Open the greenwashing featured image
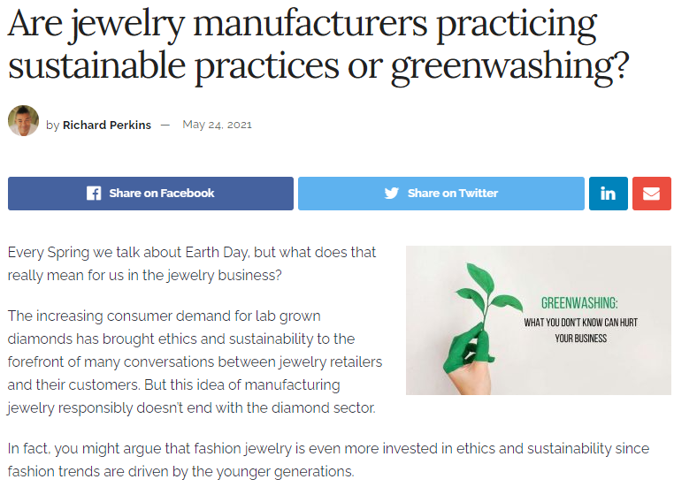674x487 pixels. coord(539,320)
